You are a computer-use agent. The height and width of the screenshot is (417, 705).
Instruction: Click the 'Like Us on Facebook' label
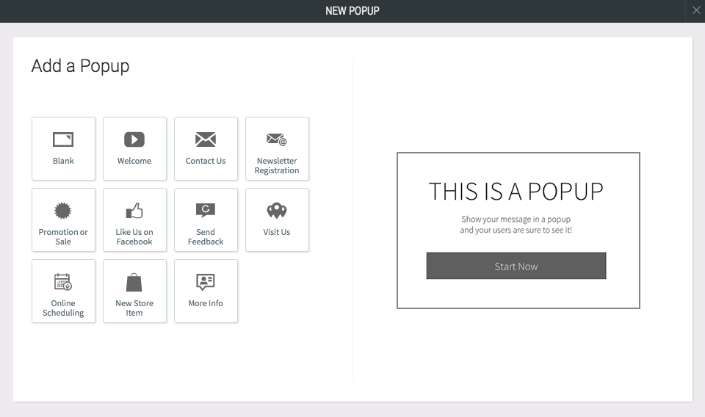pyautogui.click(x=134, y=237)
